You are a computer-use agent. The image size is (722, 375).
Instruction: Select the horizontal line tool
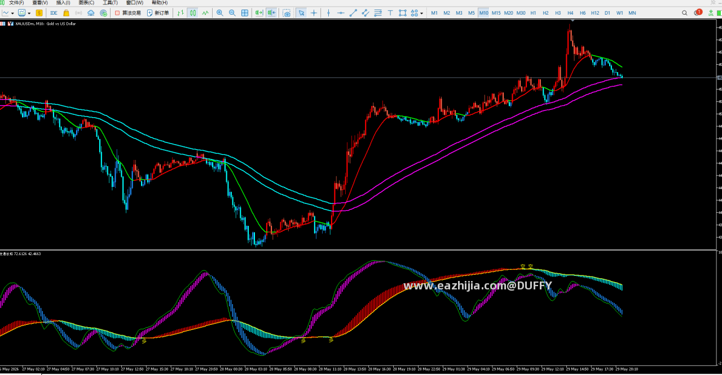[341, 13]
